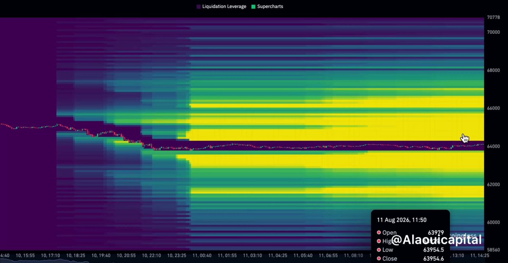Select the 66000 price axis label
The width and height of the screenshot is (508, 263).
(493, 108)
